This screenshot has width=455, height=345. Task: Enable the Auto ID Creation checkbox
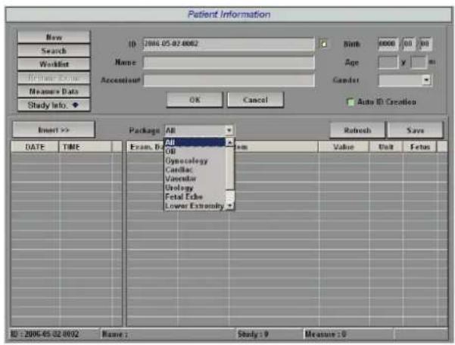[x=351, y=102]
